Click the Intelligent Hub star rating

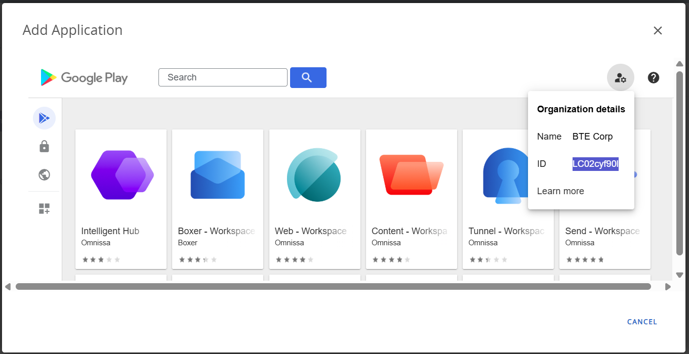(101, 259)
